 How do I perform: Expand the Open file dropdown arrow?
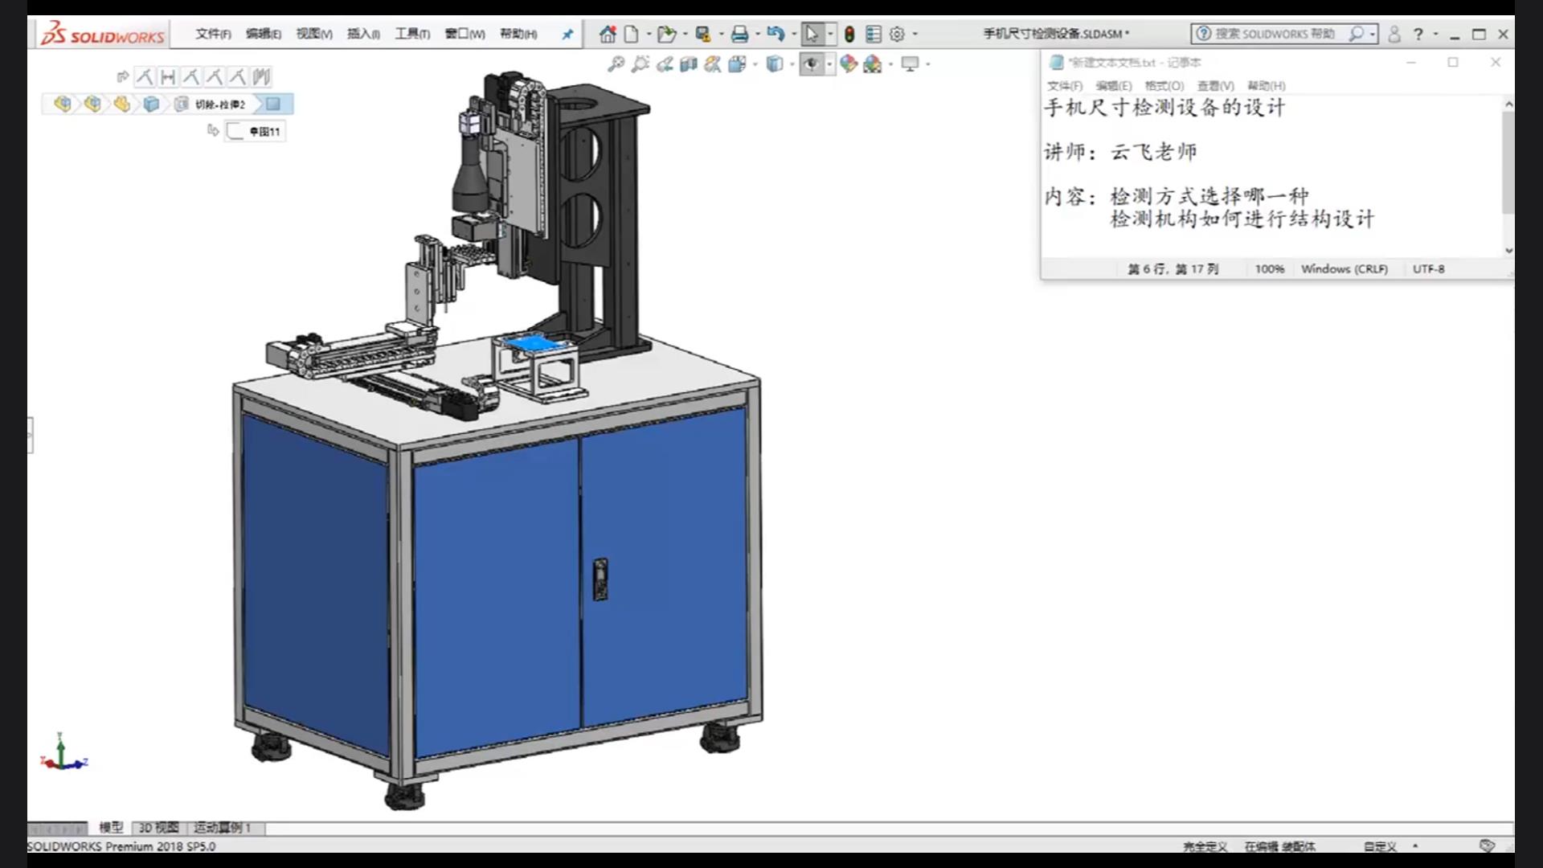pos(685,34)
